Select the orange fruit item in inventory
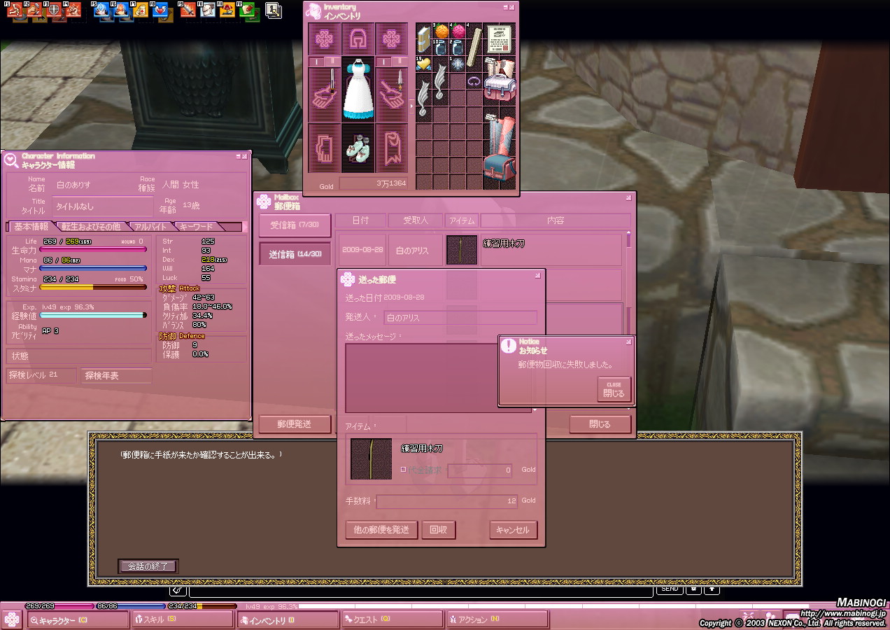Image resolution: width=890 pixels, height=630 pixels. click(x=442, y=31)
